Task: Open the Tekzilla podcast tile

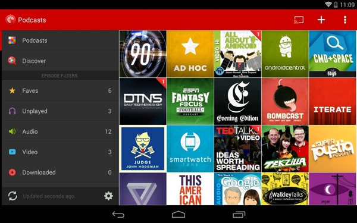Action: (285, 149)
